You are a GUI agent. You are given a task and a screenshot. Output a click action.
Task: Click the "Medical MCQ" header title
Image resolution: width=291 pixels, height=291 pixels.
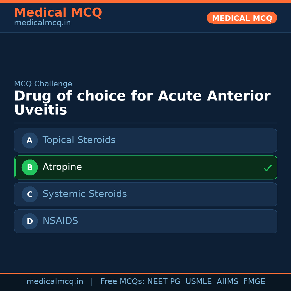(x=58, y=13)
